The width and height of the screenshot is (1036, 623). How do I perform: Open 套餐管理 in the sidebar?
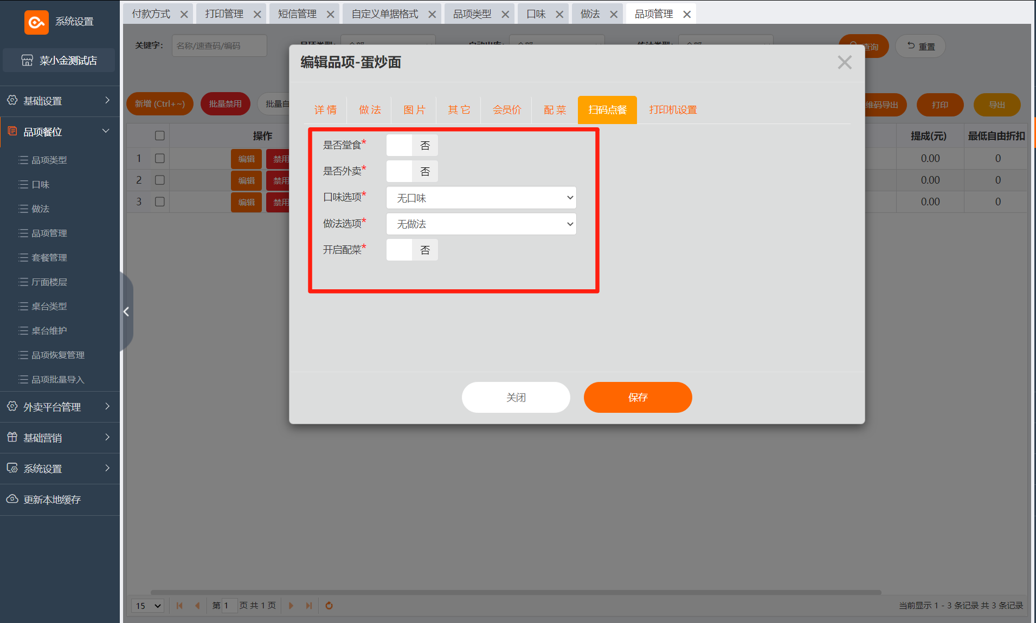[49, 257]
